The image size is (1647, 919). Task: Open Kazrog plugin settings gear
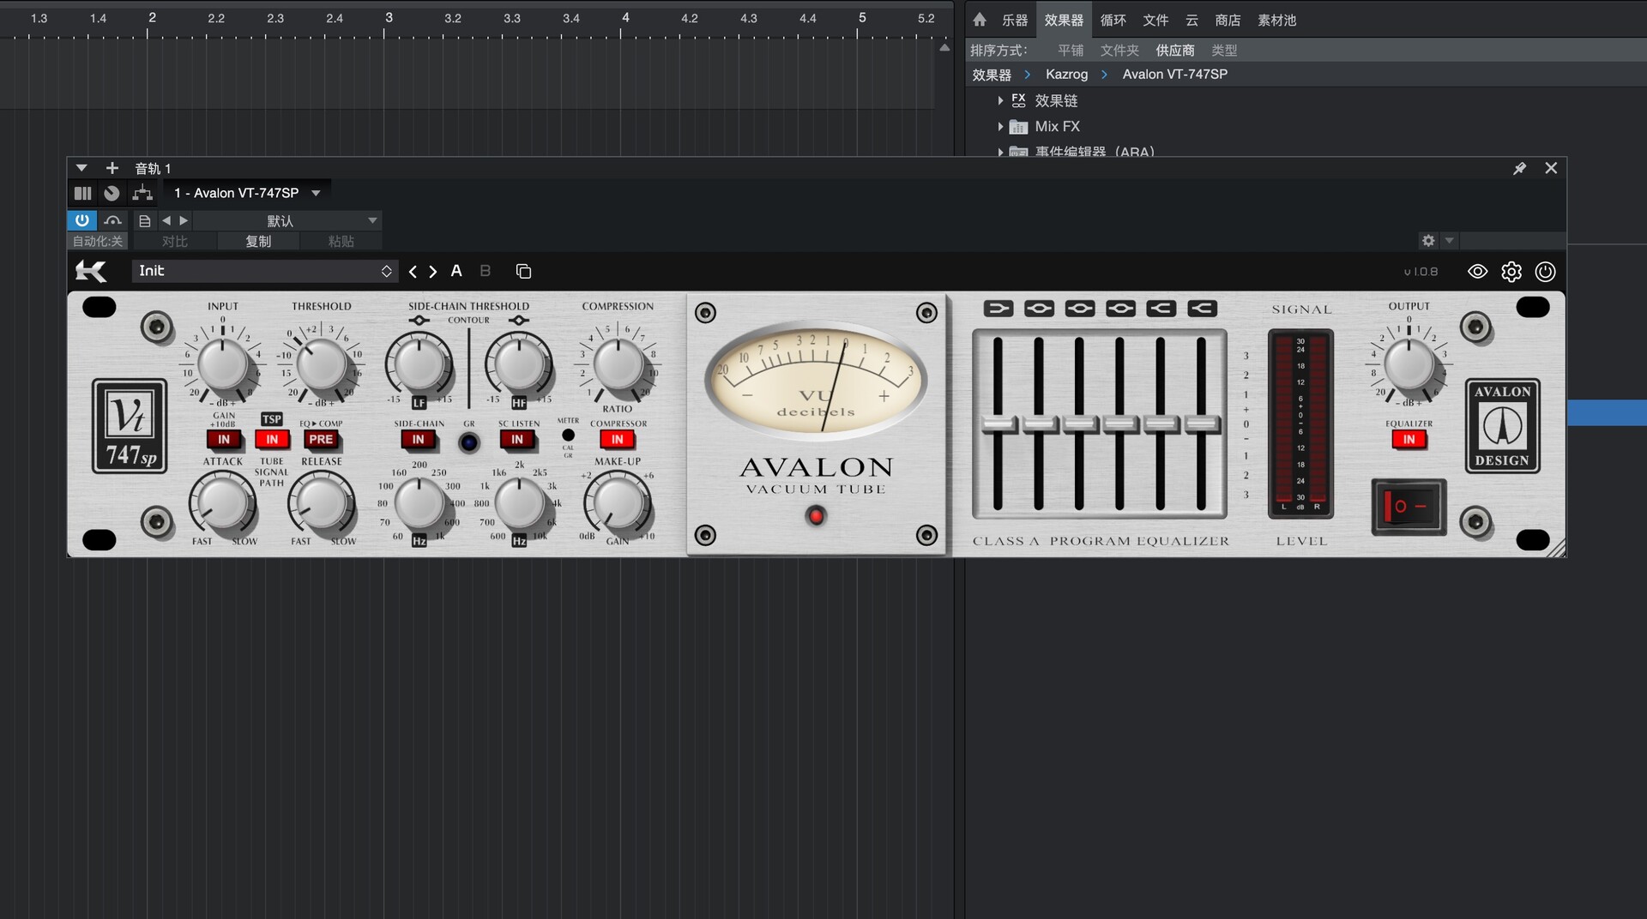pyautogui.click(x=1511, y=272)
